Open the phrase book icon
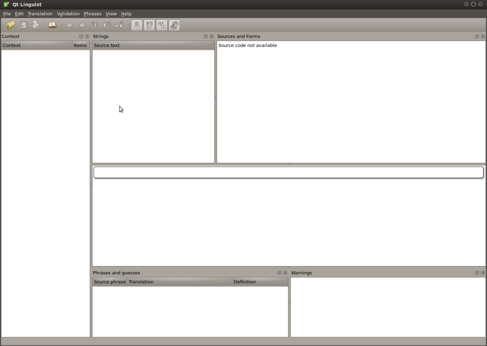The height and width of the screenshot is (346, 487). point(52,25)
